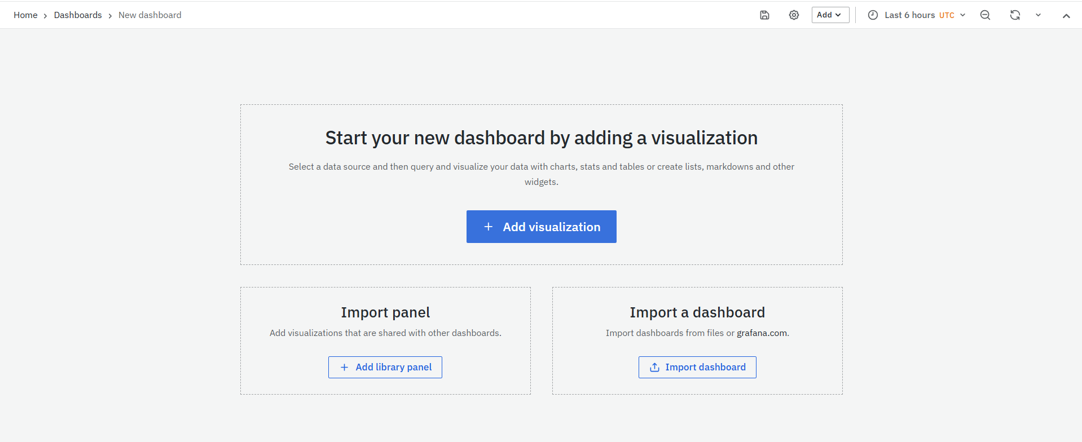Screen dimensions: 1082x442
Task: Zoom out the time range
Action: coord(985,15)
